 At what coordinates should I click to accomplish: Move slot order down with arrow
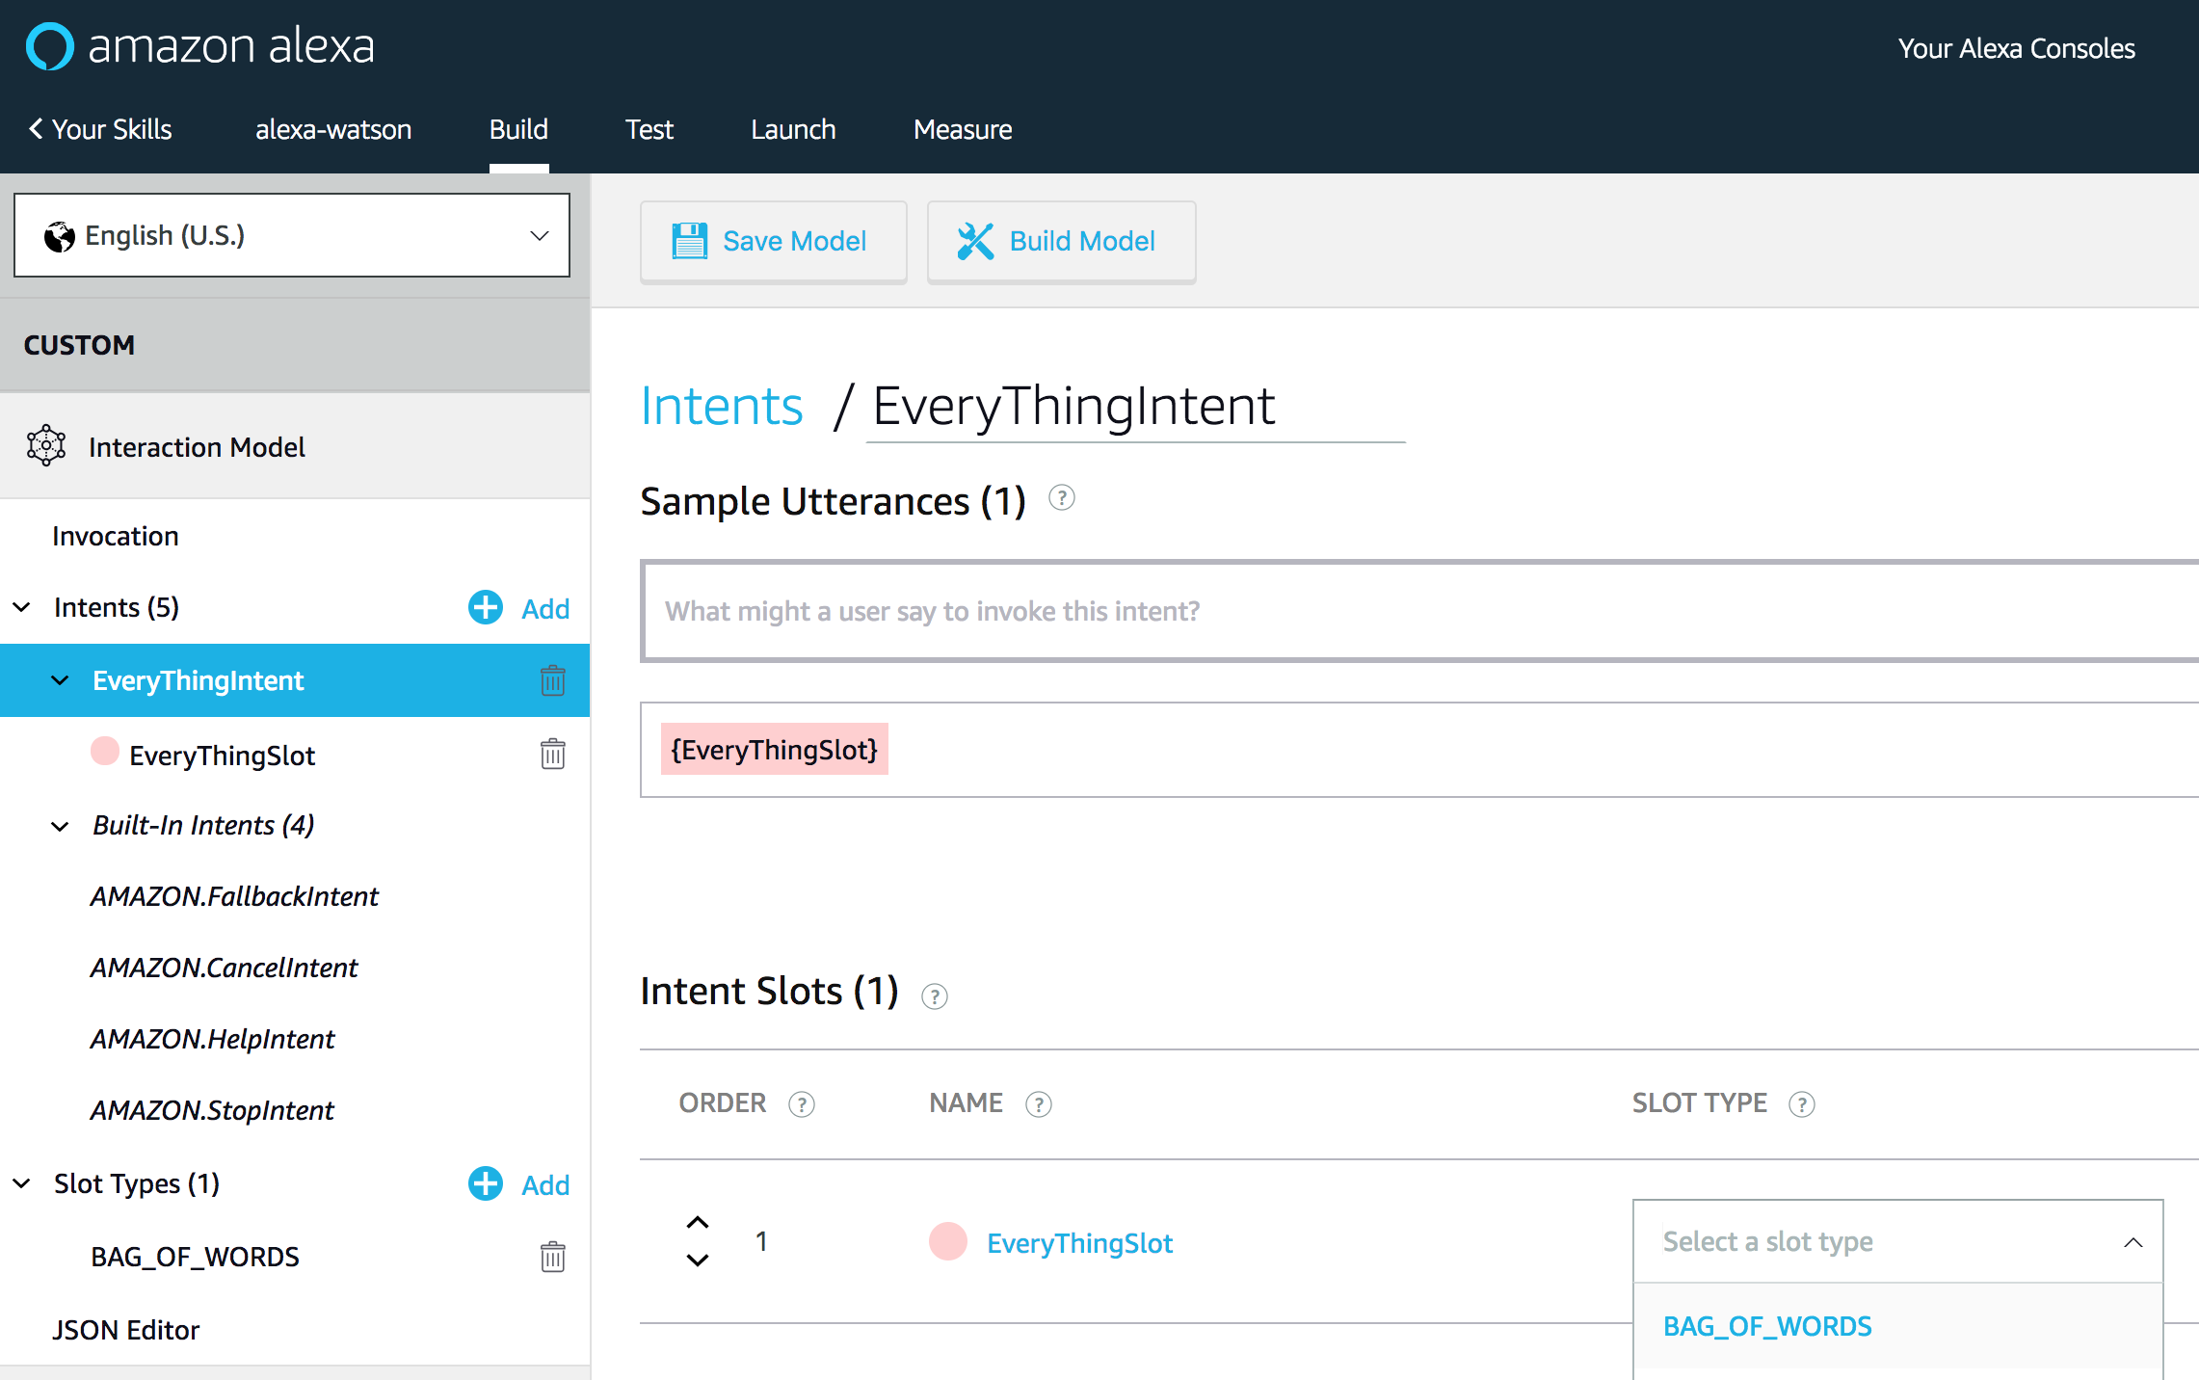(x=697, y=1261)
